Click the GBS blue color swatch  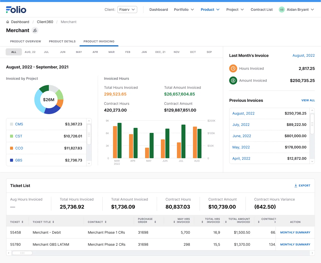12,160
